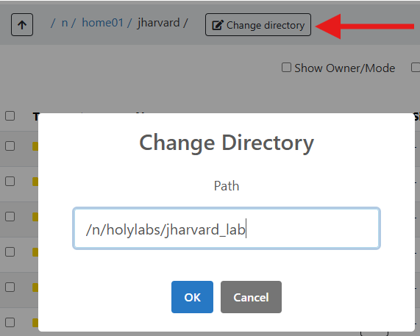The image size is (420, 336).
Task: Select the jharvard breadcrumb entry
Action: click(158, 23)
